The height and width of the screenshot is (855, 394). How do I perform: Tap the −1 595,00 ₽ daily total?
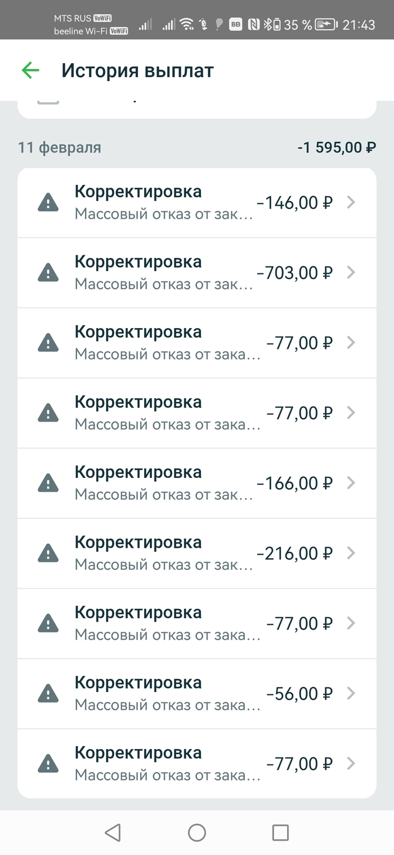click(337, 148)
